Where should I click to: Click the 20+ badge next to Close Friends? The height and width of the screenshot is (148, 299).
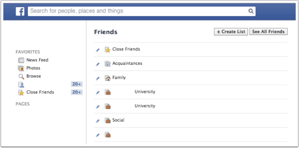(x=77, y=92)
